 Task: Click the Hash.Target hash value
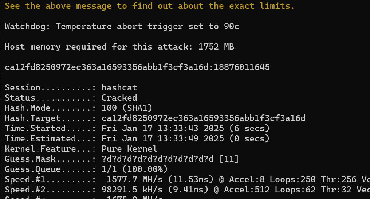204,118
